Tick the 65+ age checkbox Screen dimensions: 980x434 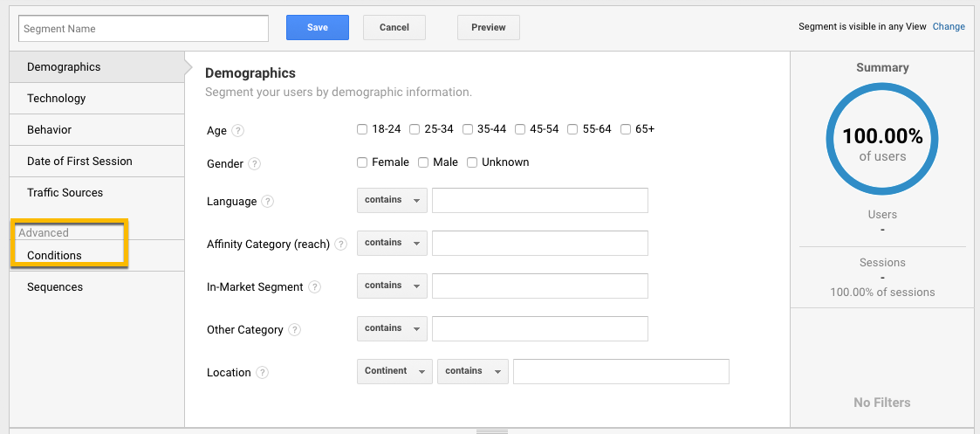click(x=626, y=129)
